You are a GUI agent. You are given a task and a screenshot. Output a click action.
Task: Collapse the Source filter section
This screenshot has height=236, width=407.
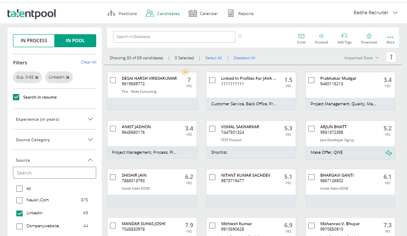[54, 160]
